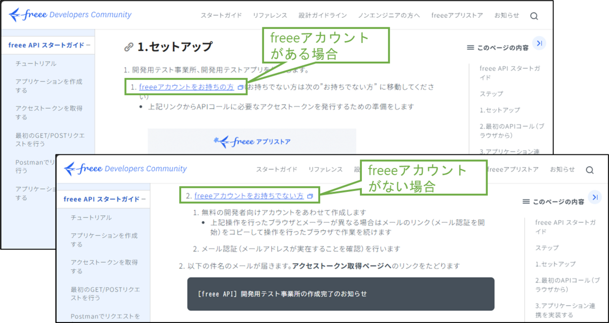The image size is (609, 323).
Task: Click the hamburger icon beside このページの内容 in back window
Action: [470, 48]
